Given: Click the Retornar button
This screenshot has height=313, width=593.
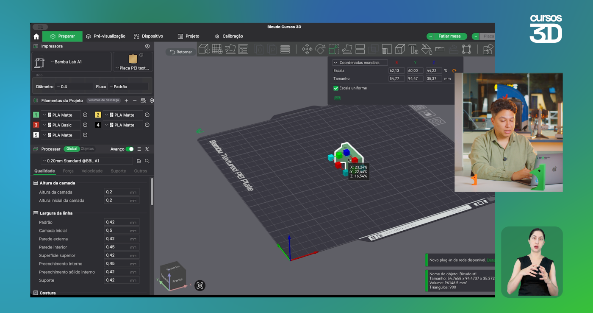Looking at the screenshot, I should [x=181, y=52].
